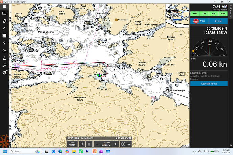This screenshot has width=233, height=155.
Task: Click the chart layers stack icon
Action: coord(4,21)
